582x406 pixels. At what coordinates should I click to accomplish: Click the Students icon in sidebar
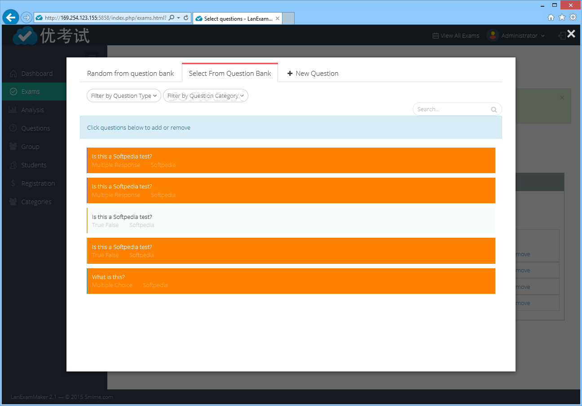[x=13, y=165]
